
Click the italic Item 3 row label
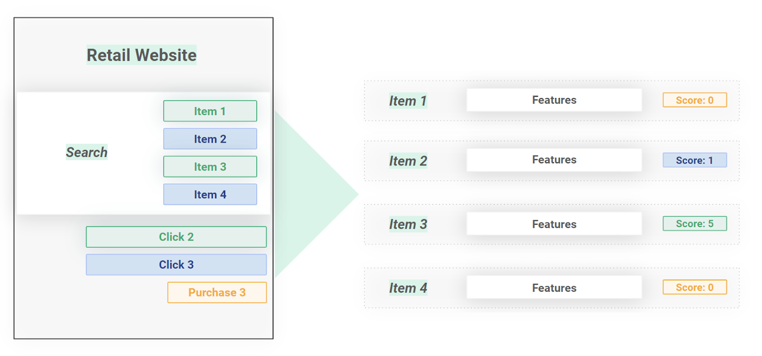point(408,224)
